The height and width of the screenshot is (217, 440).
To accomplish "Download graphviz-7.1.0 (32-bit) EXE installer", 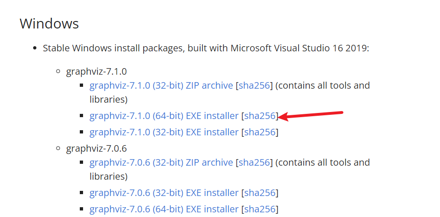I will point(164,132).
